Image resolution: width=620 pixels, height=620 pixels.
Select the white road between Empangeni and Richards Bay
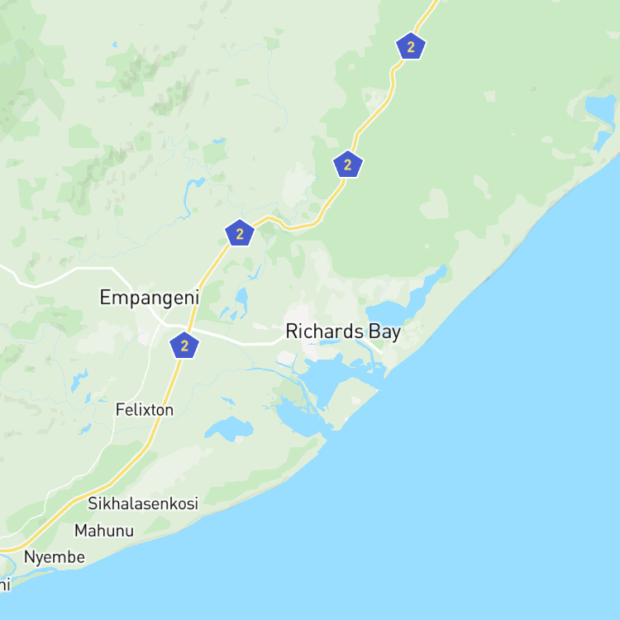[x=237, y=340]
